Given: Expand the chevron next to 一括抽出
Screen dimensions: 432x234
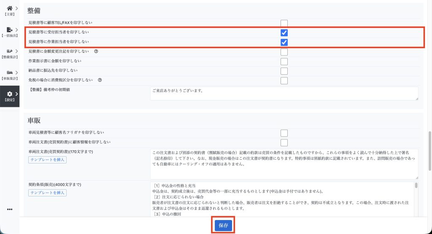Looking at the screenshot, I should [x=16, y=30].
